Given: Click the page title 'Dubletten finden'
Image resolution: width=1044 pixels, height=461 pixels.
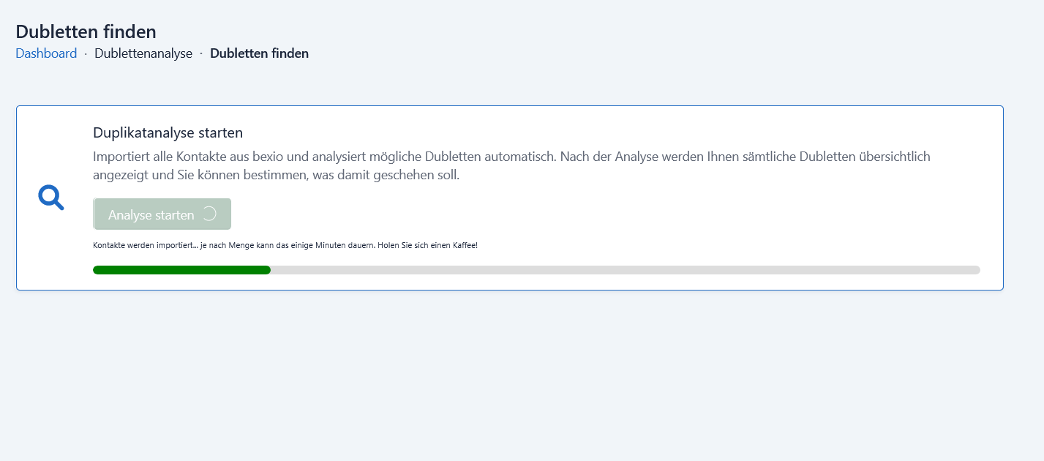Looking at the screenshot, I should coord(86,31).
